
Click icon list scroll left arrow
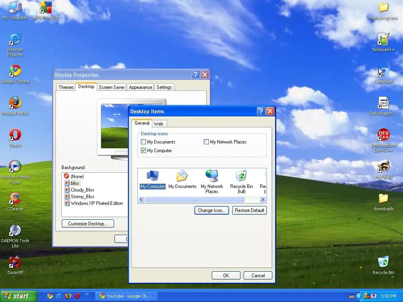141,199
